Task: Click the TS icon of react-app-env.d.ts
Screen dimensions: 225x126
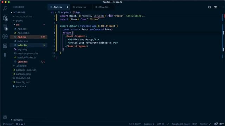Action: (x=15, y=53)
